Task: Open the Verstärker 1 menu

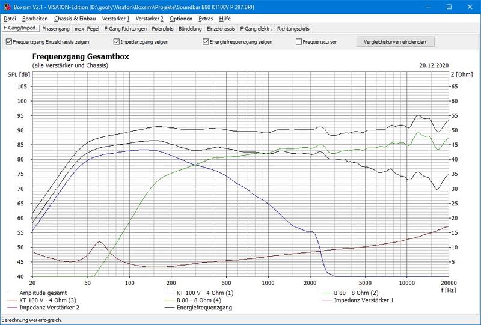Action: (115, 19)
